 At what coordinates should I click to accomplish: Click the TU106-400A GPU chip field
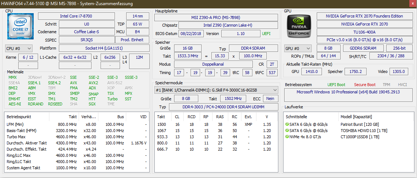pos(364,32)
